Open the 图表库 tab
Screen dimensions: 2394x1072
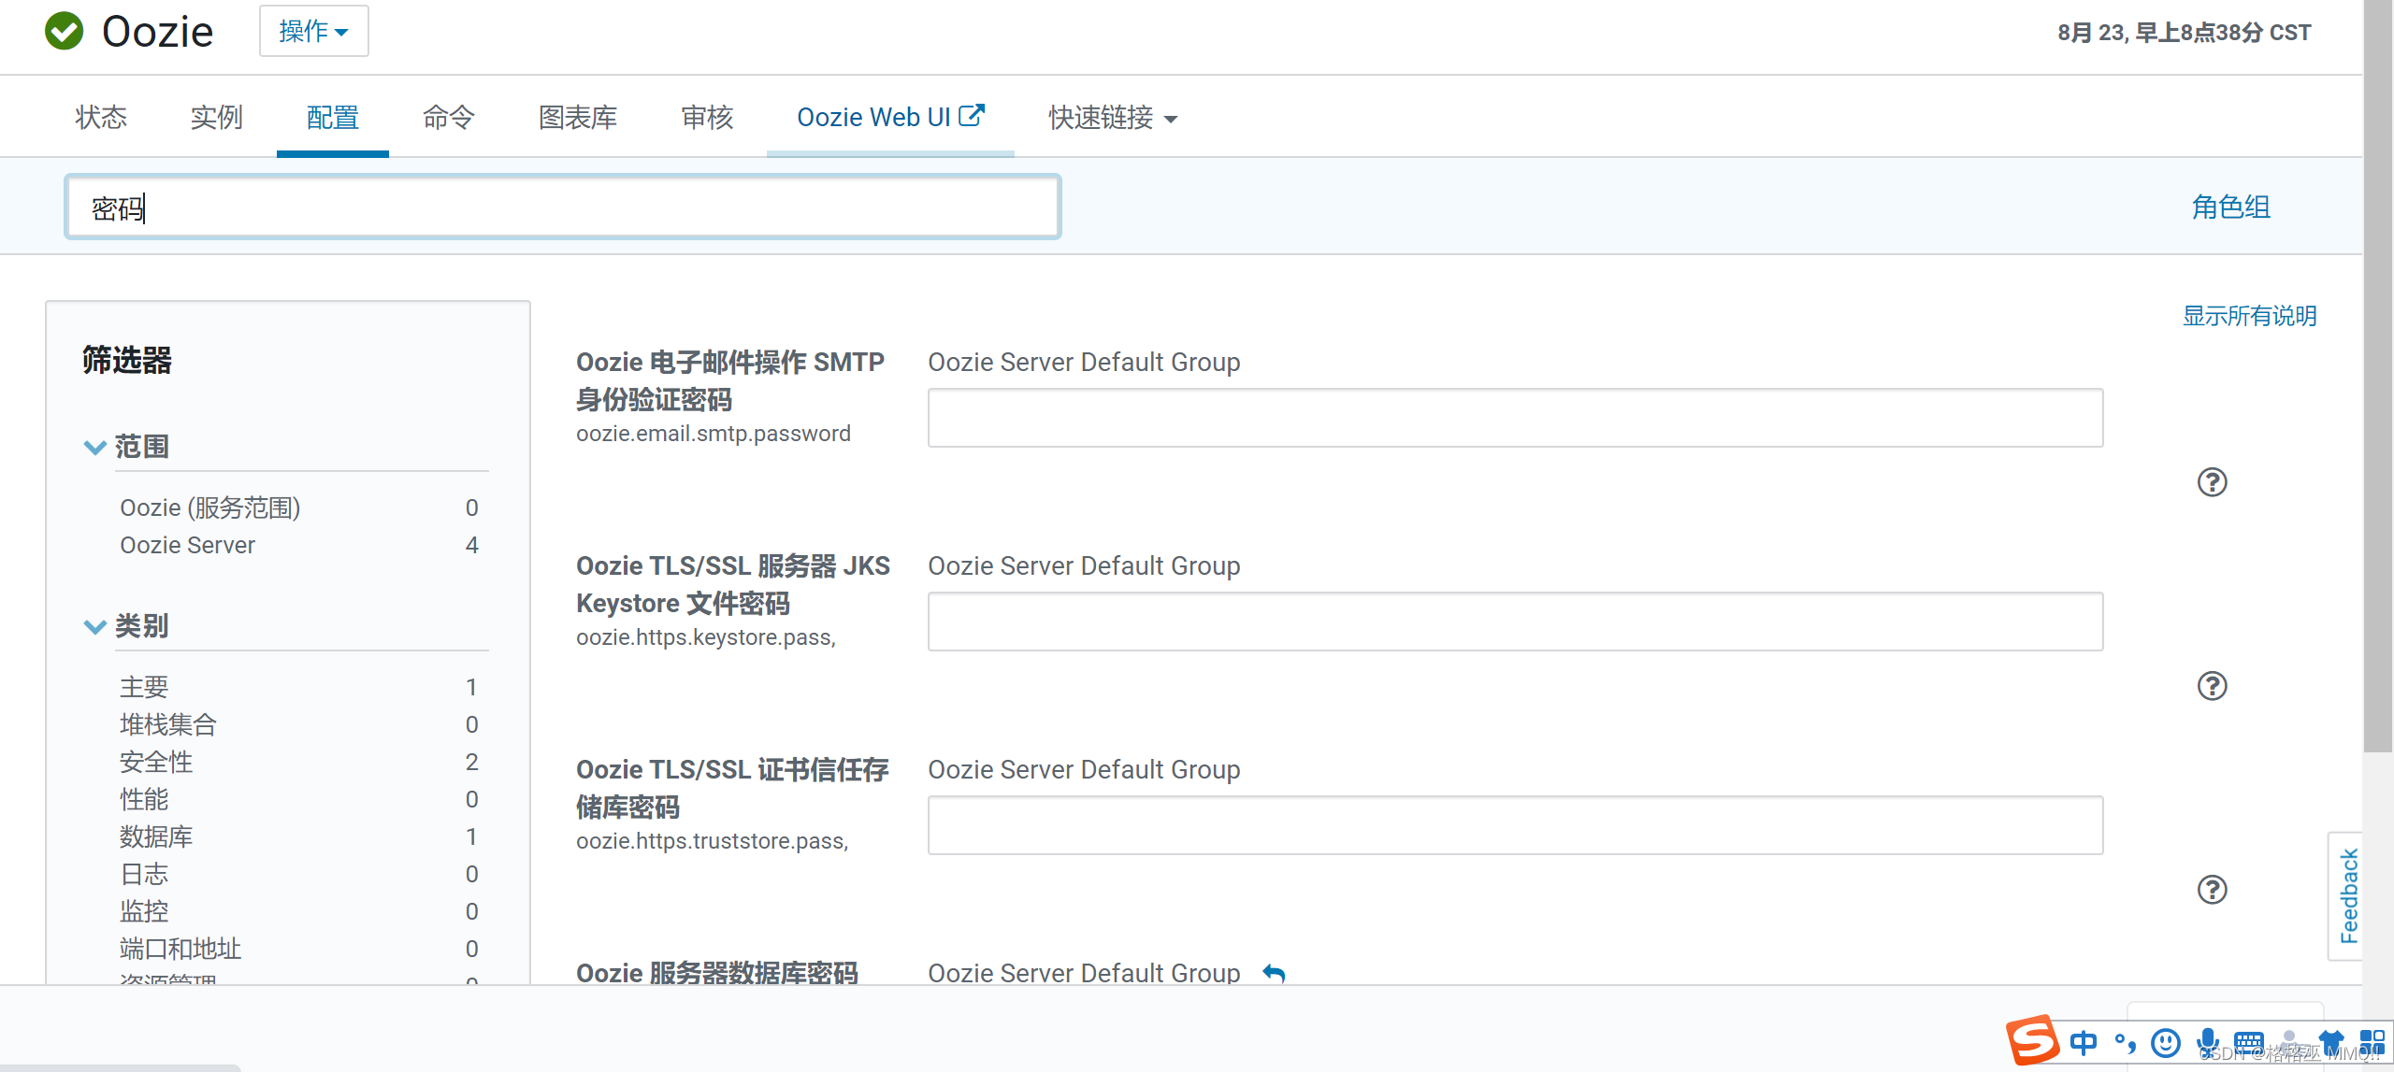pos(578,118)
